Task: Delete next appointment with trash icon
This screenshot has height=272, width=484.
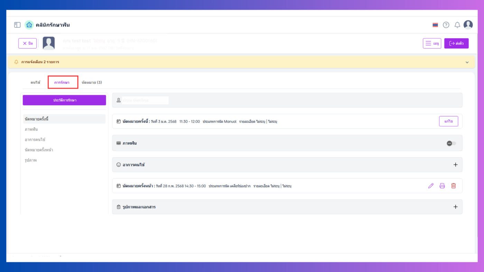Action: [453, 186]
